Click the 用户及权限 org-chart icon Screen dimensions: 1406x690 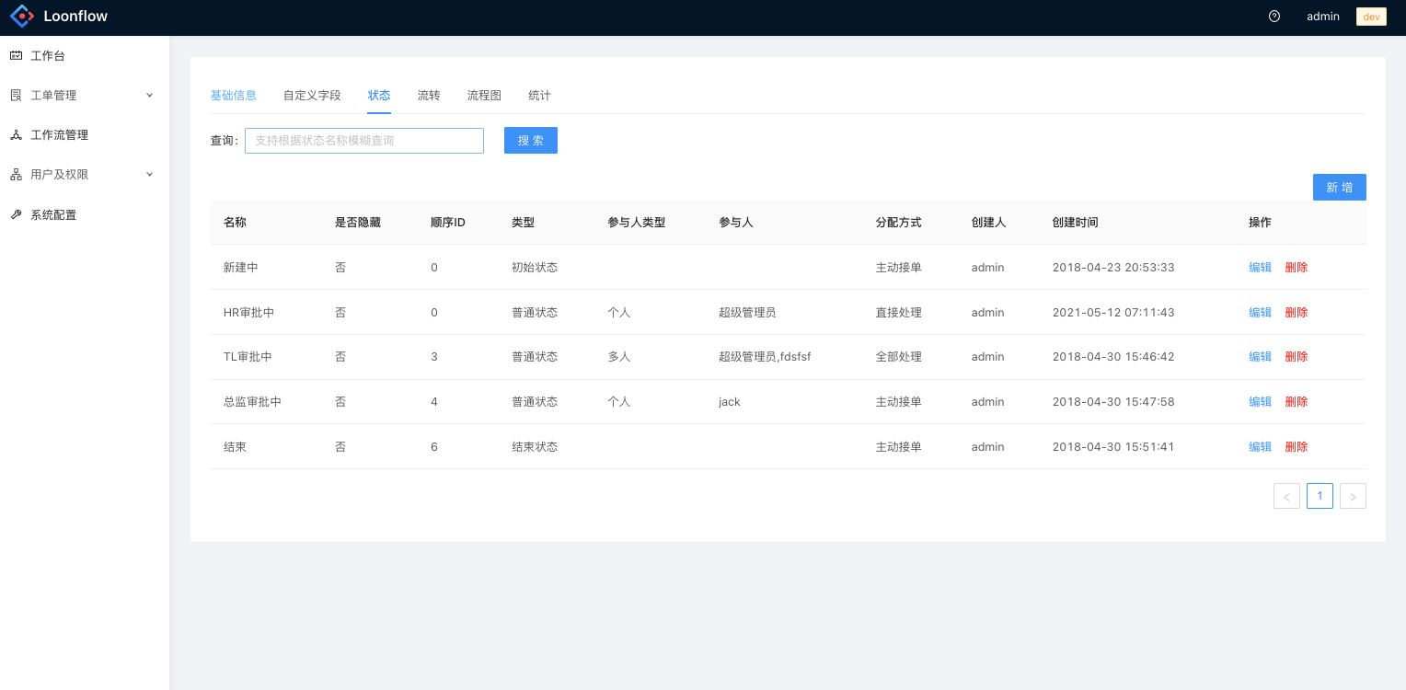(x=15, y=174)
